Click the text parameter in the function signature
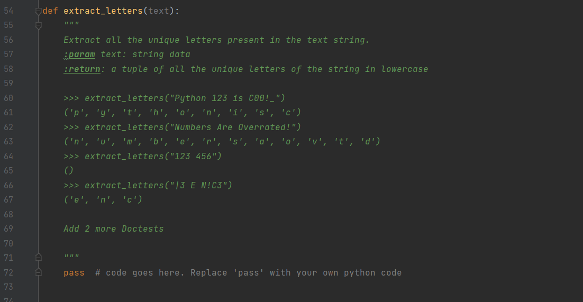 [x=159, y=11]
